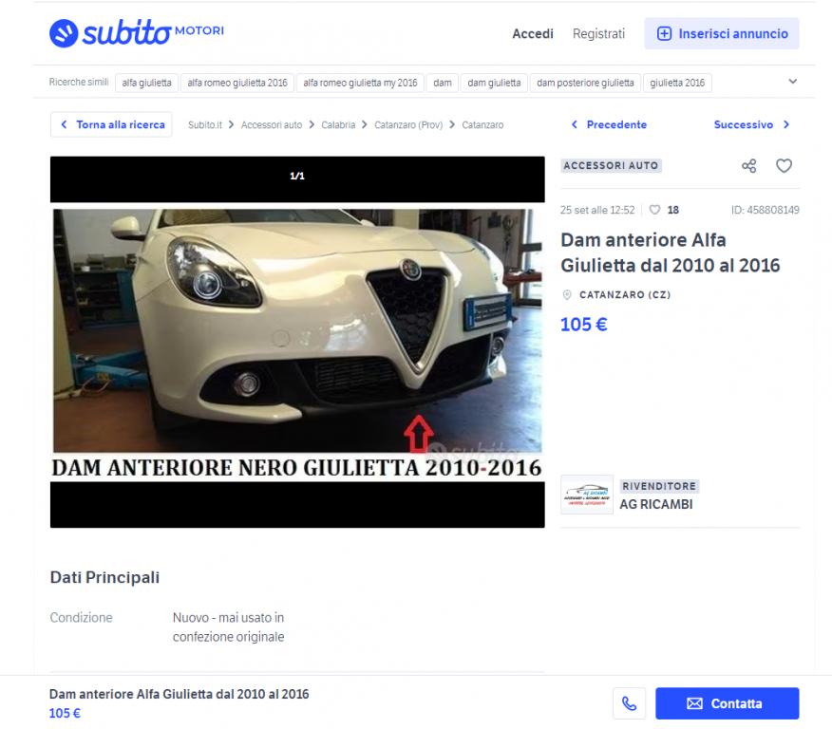Click the 'Ricerche simili' label

(x=79, y=83)
